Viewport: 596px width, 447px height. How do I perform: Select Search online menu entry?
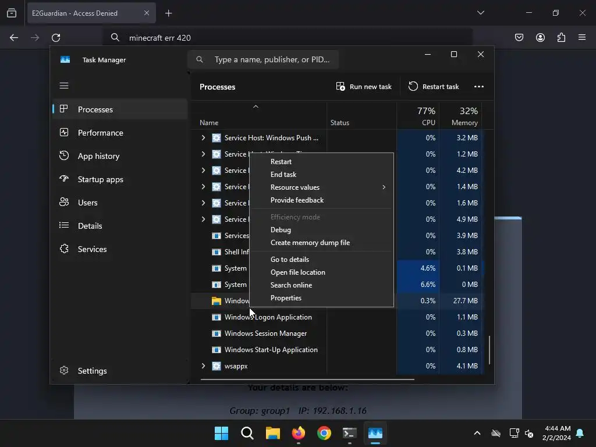[321, 285]
